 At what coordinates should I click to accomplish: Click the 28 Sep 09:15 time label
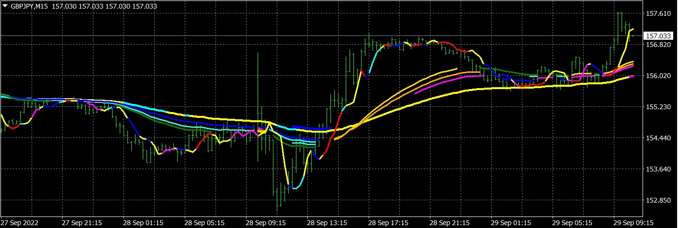[265, 223]
